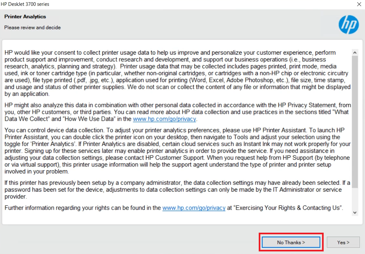Click the paragraph starting "If this printer has previously"
Screen dimensions: 365x254
coord(177,189)
